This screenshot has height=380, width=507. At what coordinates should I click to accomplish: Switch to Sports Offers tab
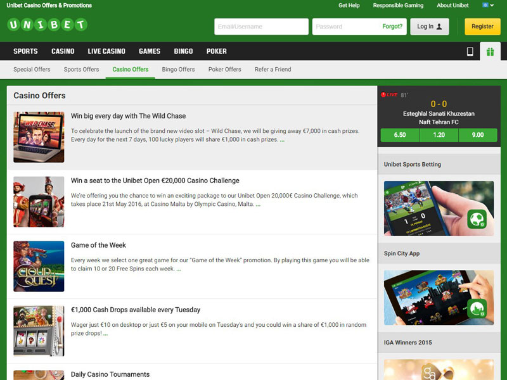tap(82, 70)
